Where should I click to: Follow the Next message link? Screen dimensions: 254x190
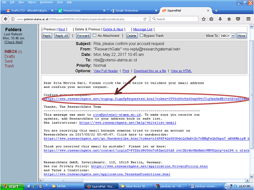coord(62,29)
